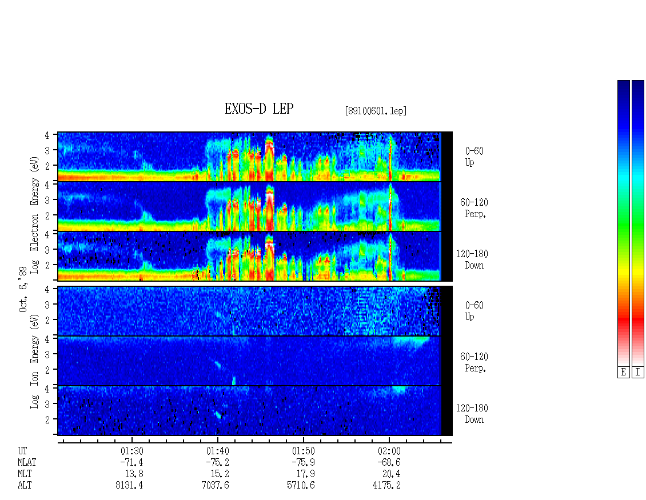This screenshot has width=646, height=500.
Task: Click the MLAT value -75.9
Action: [303, 462]
